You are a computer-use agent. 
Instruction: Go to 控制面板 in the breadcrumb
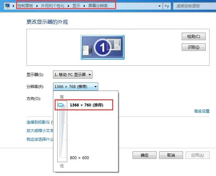click(x=25, y=6)
